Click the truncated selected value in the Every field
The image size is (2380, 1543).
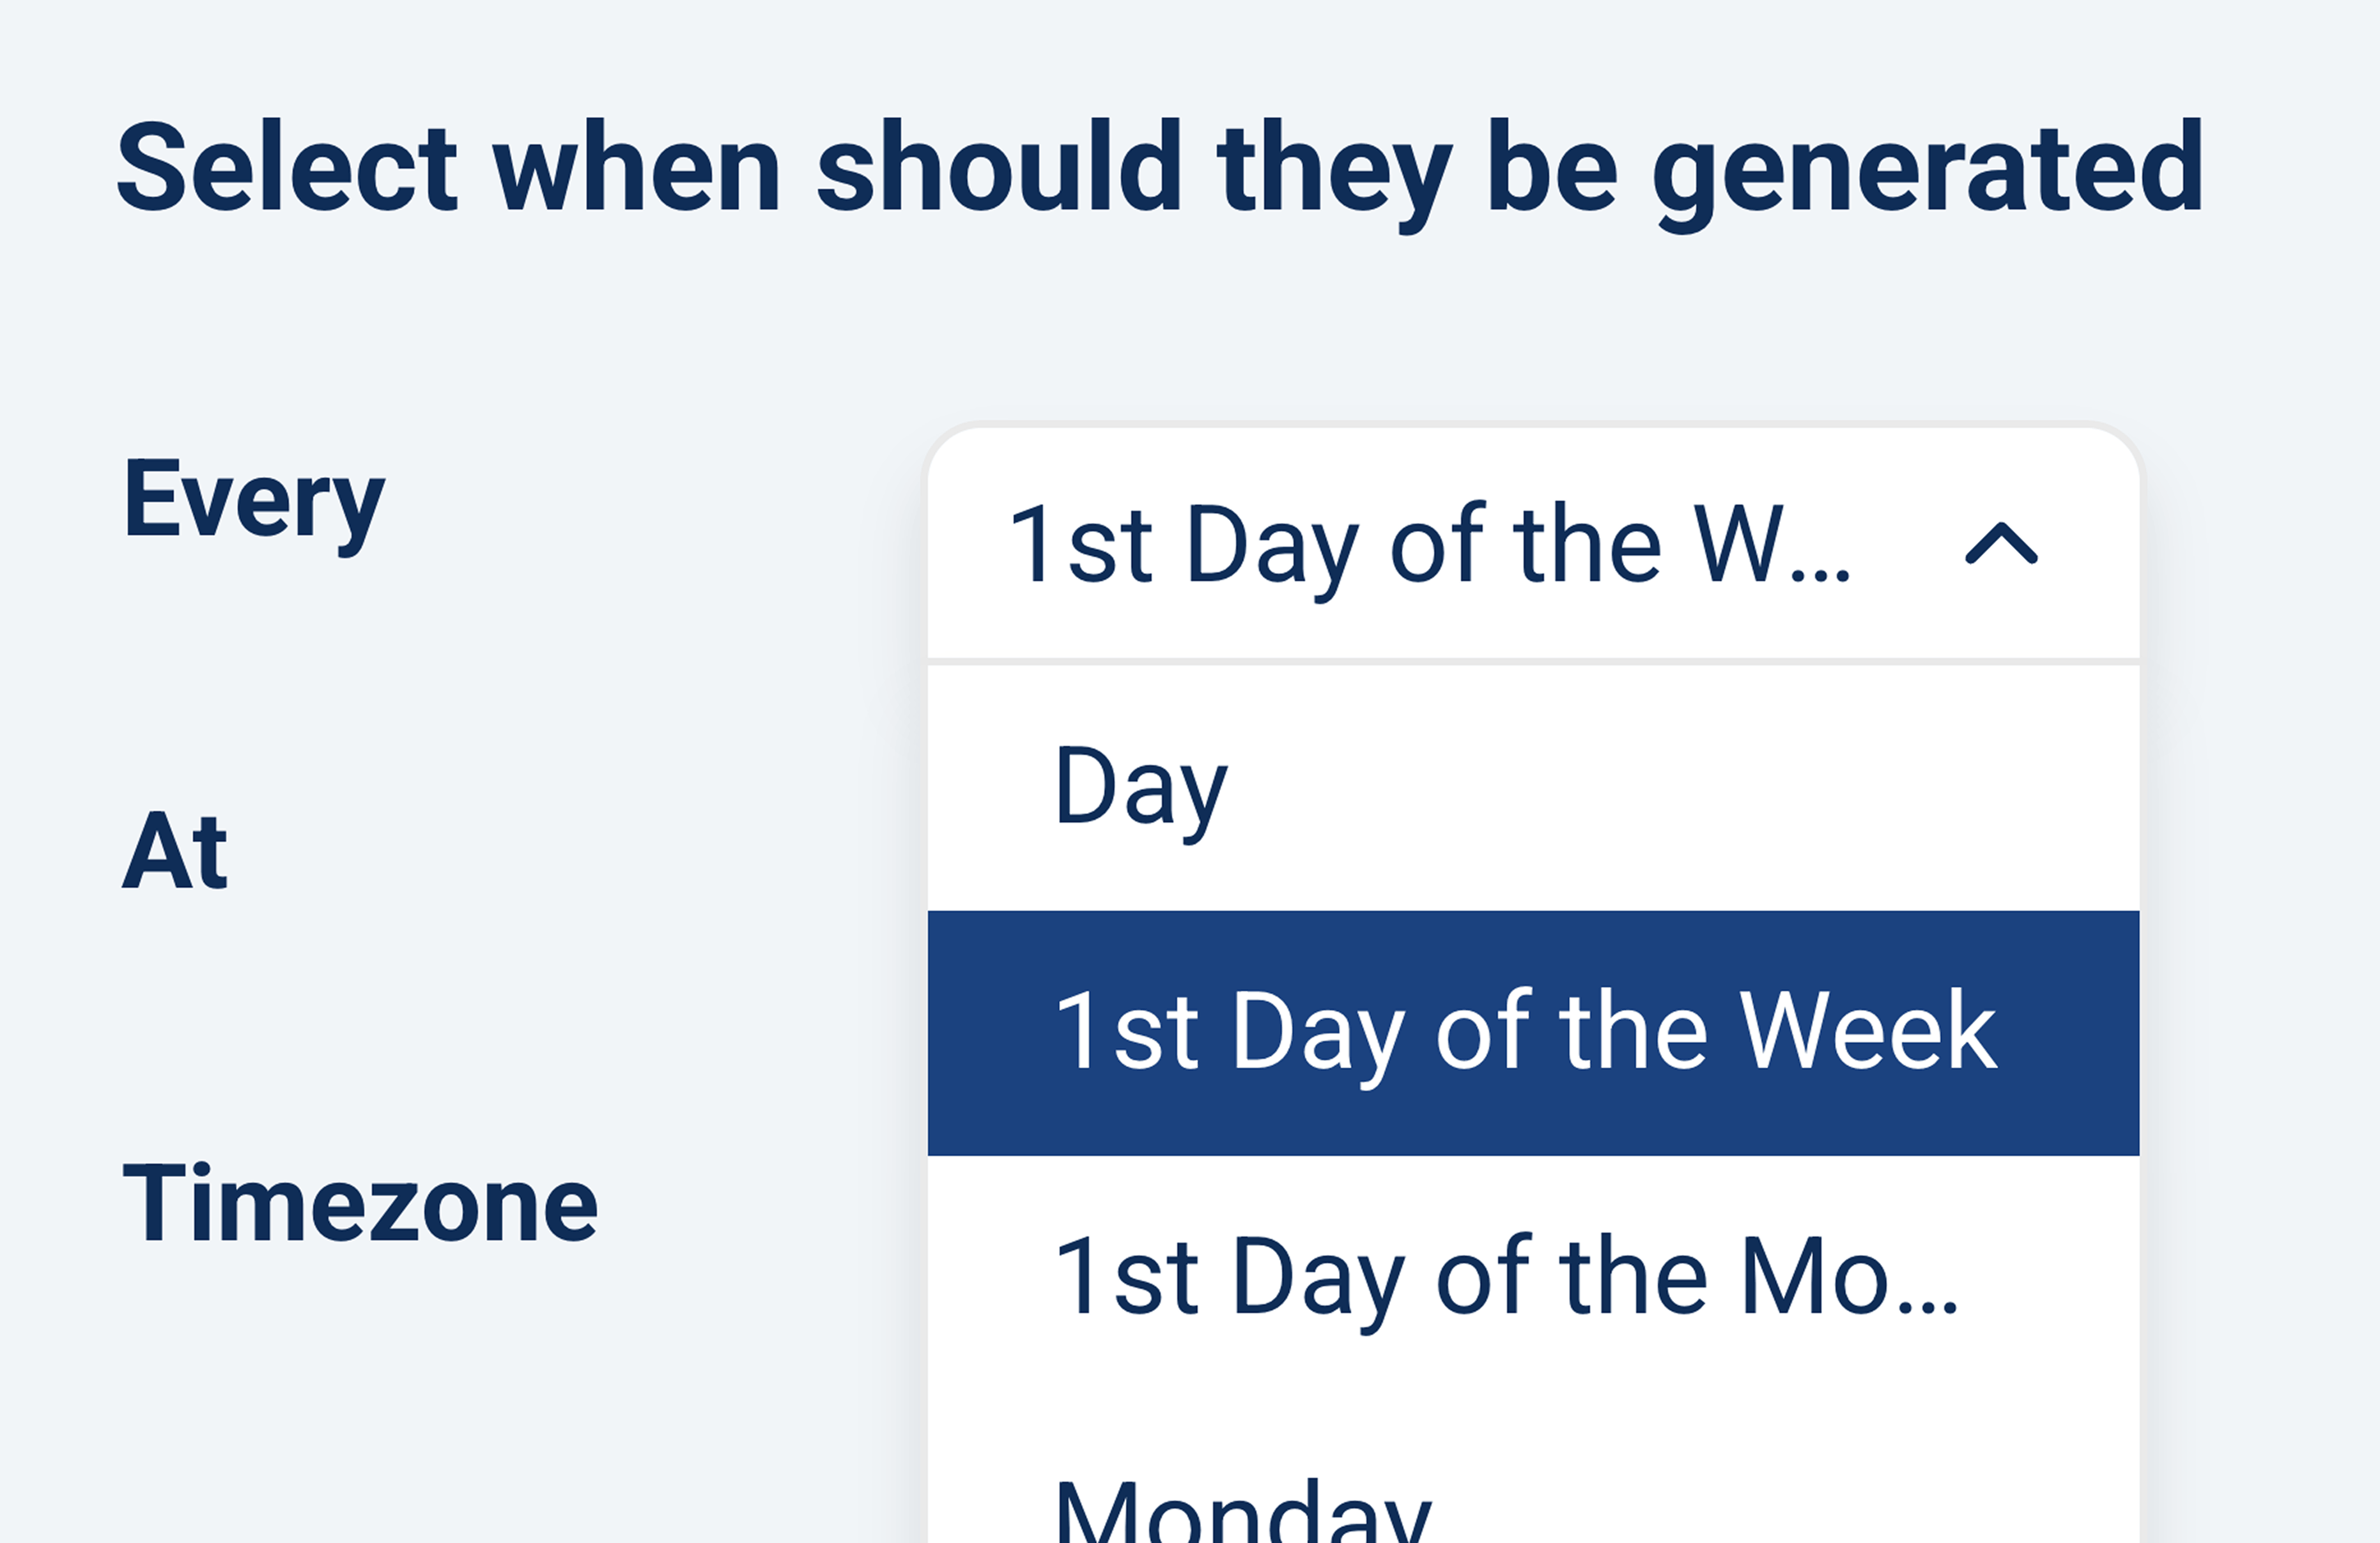click(x=1430, y=545)
